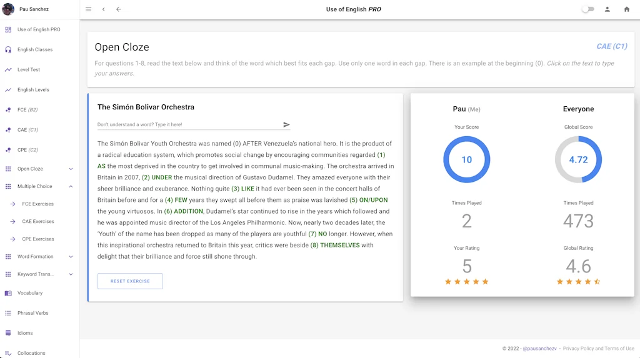
Task: Click the Open Cloze page heading
Action: coord(122,47)
